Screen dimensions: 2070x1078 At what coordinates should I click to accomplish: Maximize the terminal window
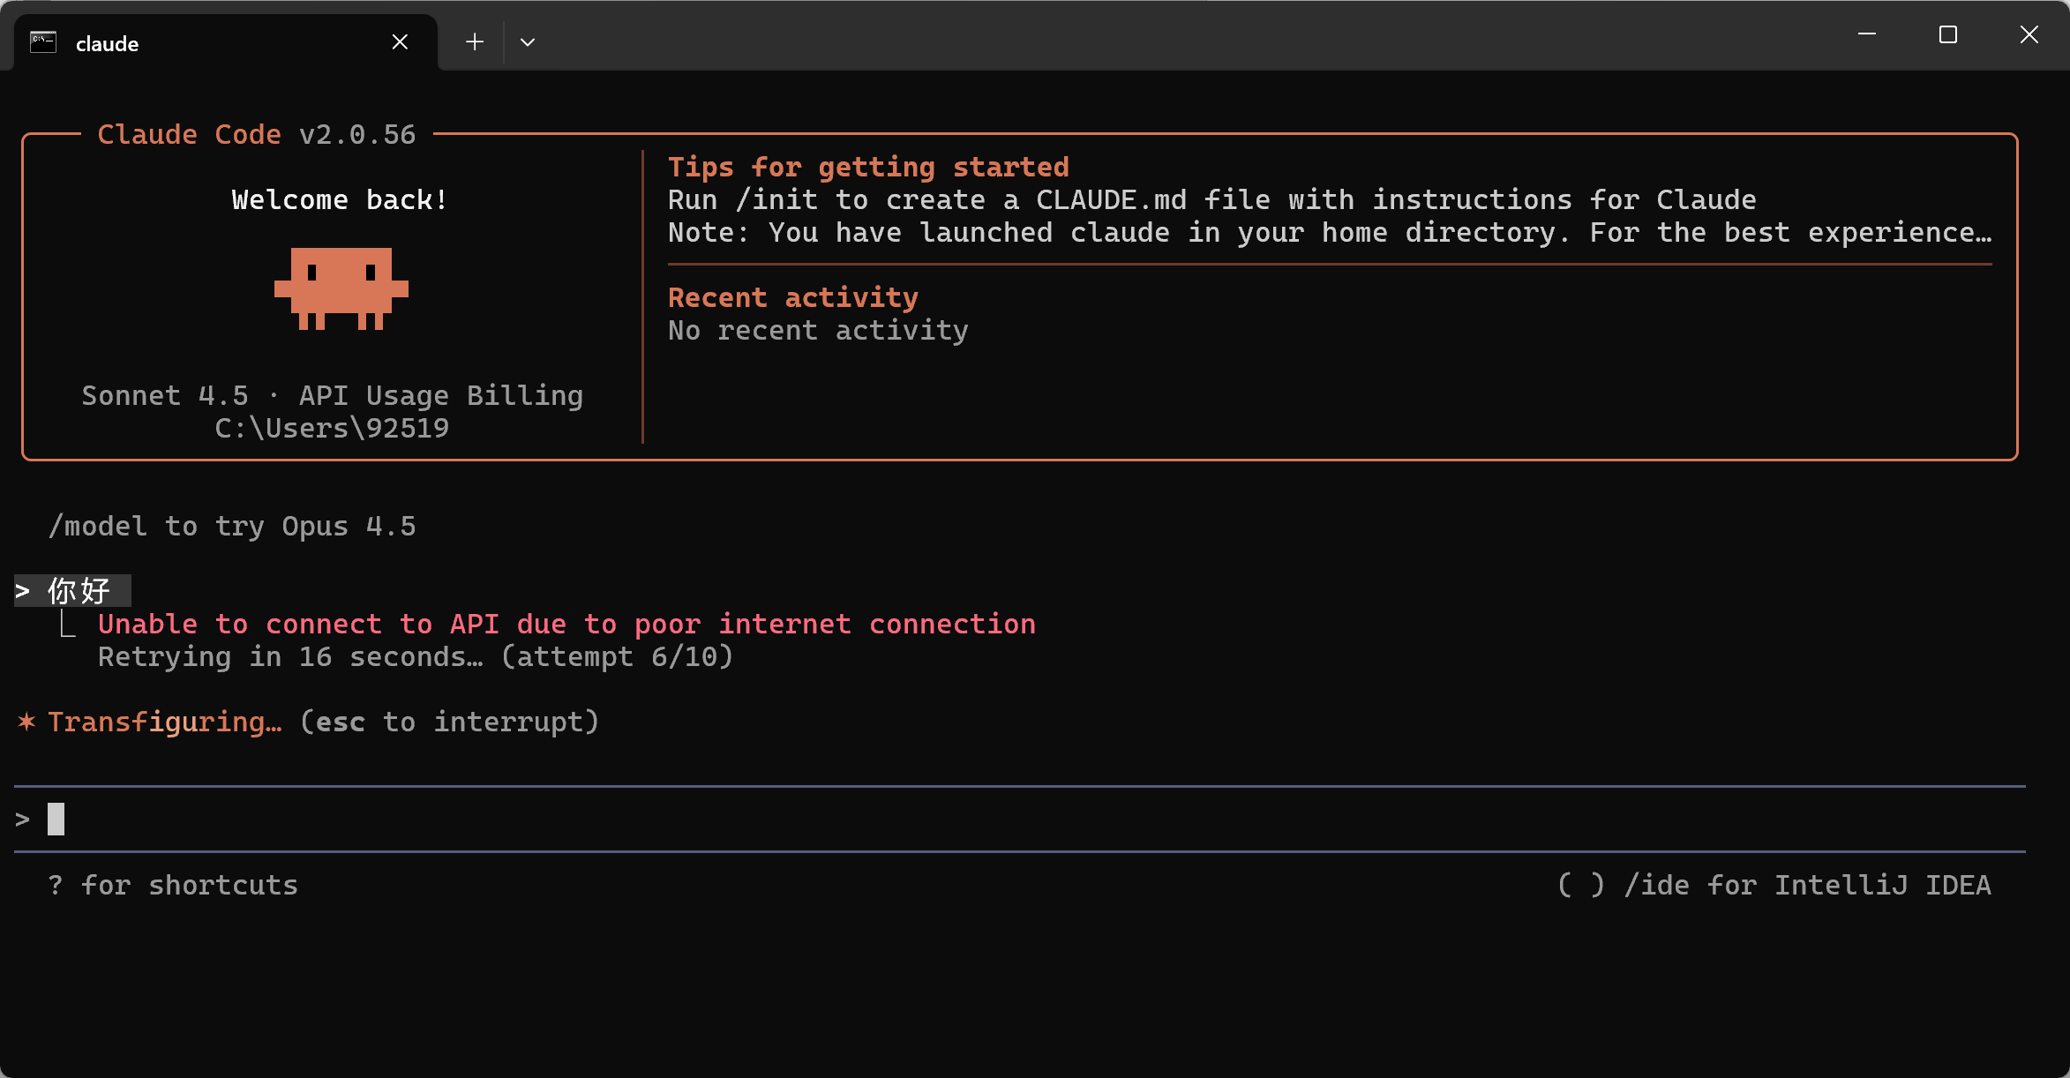point(1948,34)
